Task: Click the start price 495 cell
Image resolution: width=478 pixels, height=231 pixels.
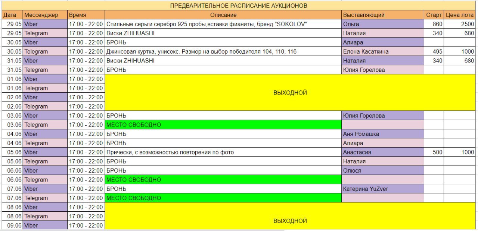Action: click(x=434, y=51)
